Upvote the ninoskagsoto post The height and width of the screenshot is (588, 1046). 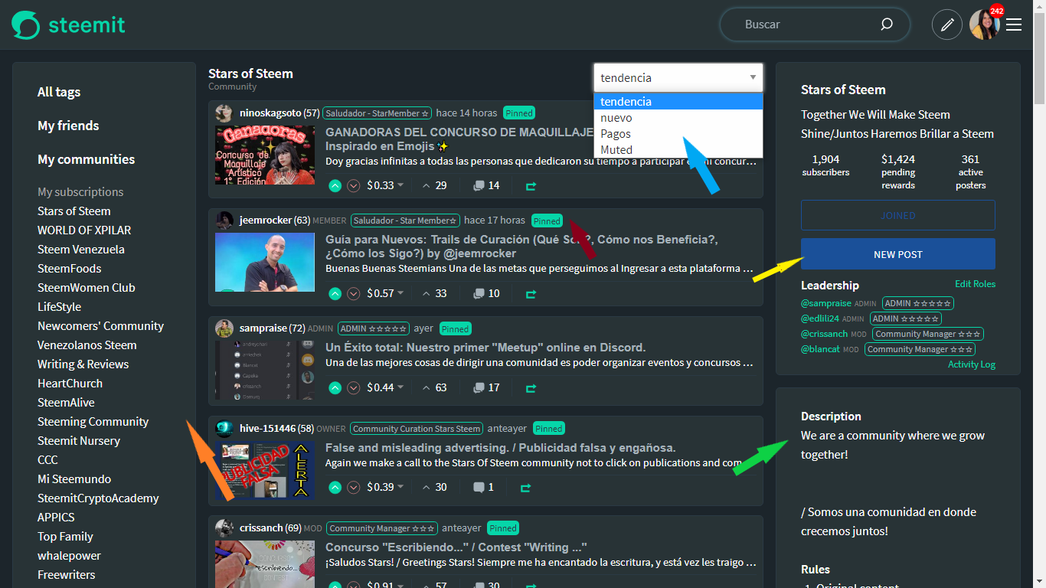click(x=335, y=185)
